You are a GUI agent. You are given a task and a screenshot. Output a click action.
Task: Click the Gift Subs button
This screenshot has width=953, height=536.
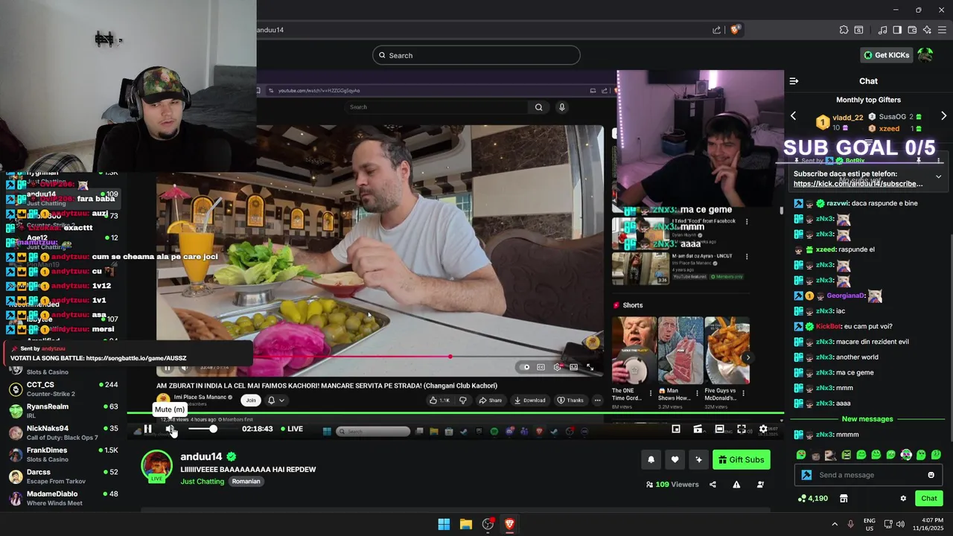(741, 460)
